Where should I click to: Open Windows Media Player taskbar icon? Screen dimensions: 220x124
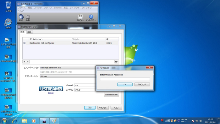[x=34, y=121]
